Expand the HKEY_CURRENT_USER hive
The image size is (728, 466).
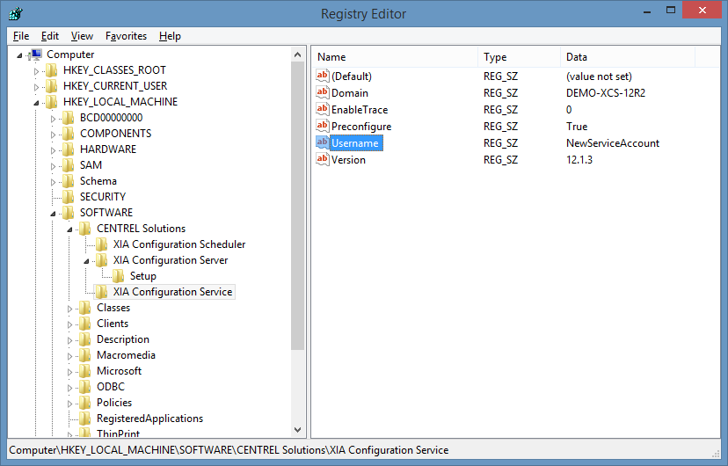(x=36, y=87)
